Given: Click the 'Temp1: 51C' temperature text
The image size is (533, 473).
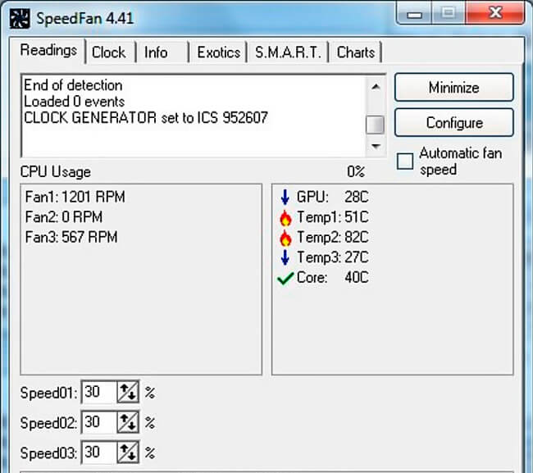Looking at the screenshot, I should 332,217.
